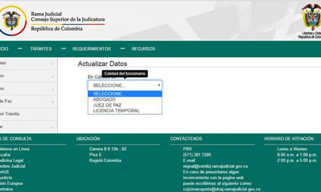Image resolution: width=321 pixels, height=192 pixels.
Task: Click the phone number (571) 381 7200
Action: click(x=197, y=155)
